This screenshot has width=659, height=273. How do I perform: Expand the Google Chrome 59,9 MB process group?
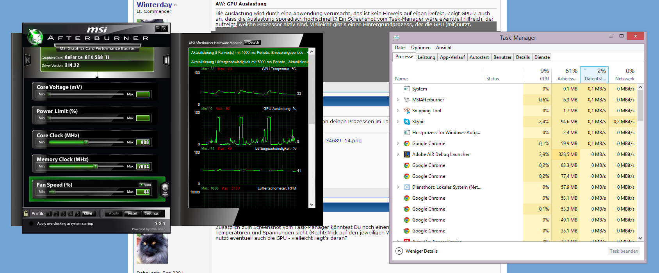(x=398, y=144)
